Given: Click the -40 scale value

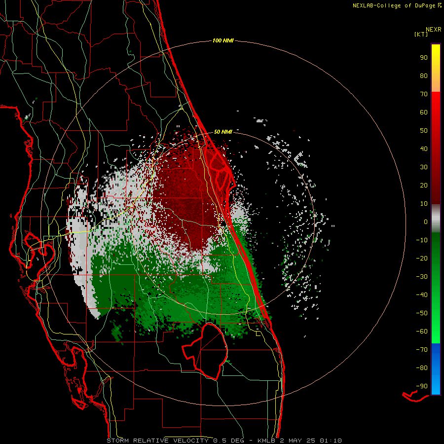Looking at the screenshot, I should tap(422, 295).
